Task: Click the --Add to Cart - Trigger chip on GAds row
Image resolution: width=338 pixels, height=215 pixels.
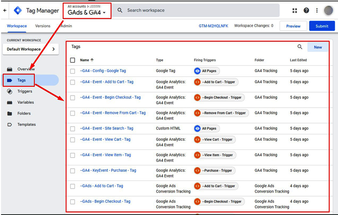Action: [216, 186]
